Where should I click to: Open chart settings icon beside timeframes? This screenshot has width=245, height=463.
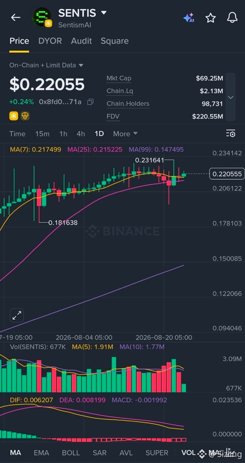pyautogui.click(x=231, y=134)
